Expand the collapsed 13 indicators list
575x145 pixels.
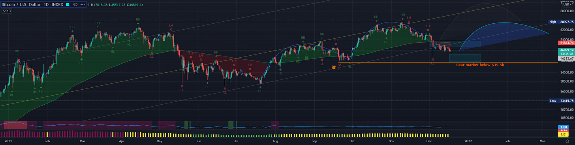[x=7, y=11]
